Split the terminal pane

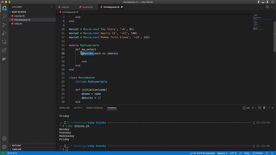pos(260,108)
